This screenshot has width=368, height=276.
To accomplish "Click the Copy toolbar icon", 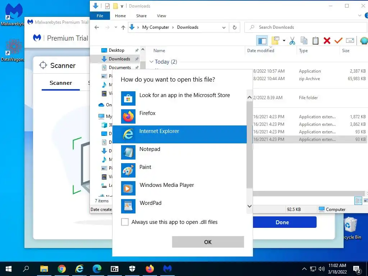I will click(304, 41).
